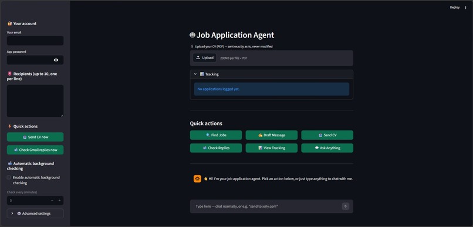Collapse the Tracking expander
Image resolution: width=473 pixels, height=227 pixels.
[272, 74]
